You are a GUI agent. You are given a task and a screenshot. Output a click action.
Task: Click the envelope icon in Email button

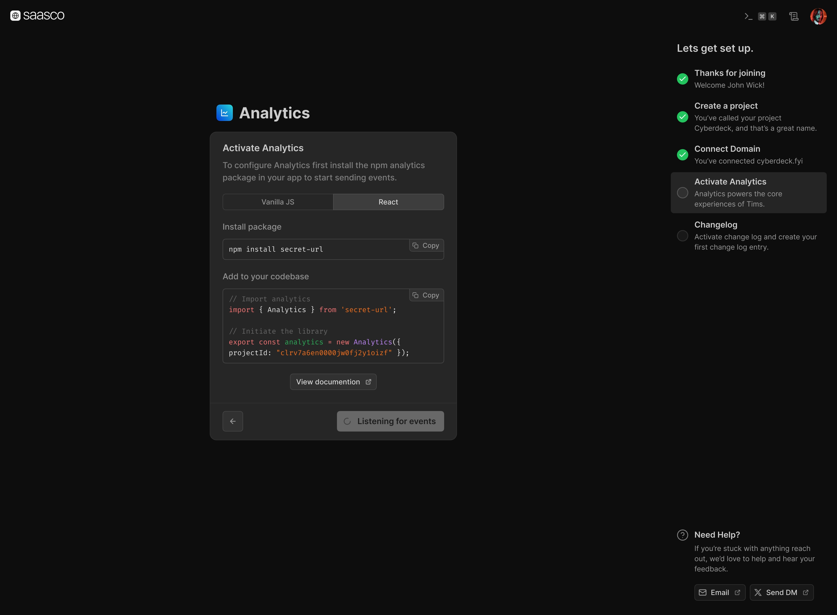pyautogui.click(x=703, y=593)
